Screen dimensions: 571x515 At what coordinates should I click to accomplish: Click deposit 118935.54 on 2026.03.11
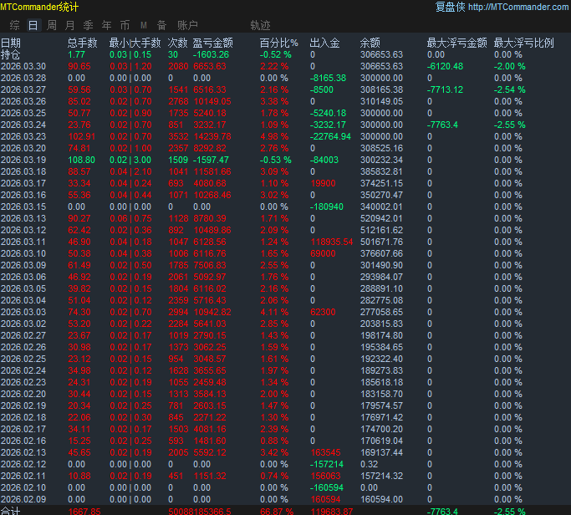click(x=332, y=242)
